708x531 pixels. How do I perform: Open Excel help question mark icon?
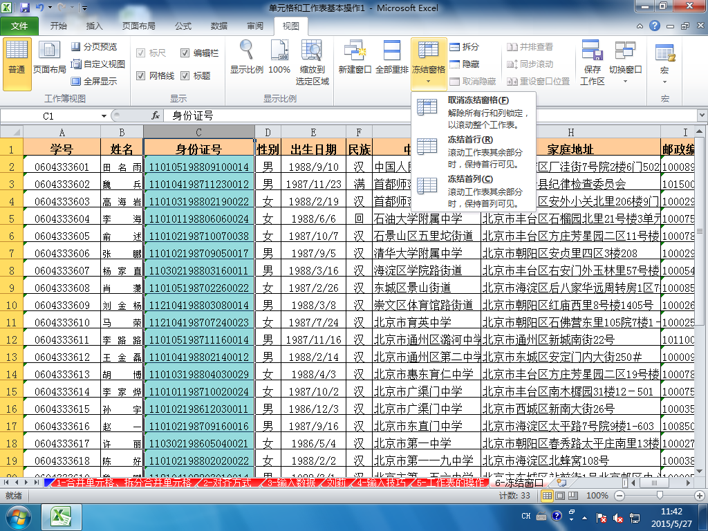click(x=654, y=26)
